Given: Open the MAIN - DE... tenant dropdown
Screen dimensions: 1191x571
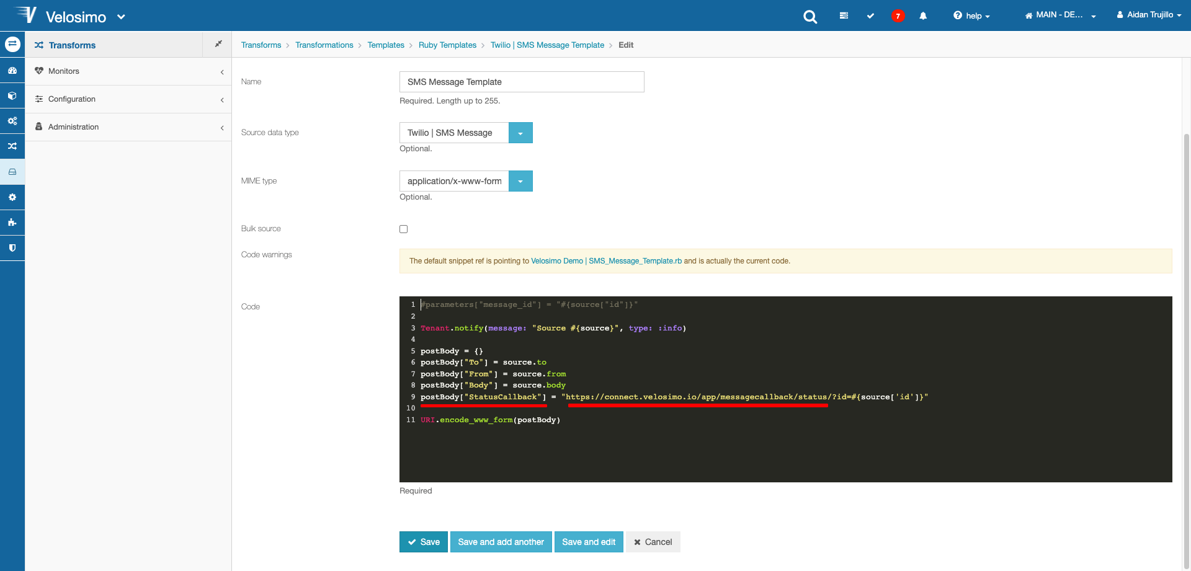Looking at the screenshot, I should (1060, 15).
